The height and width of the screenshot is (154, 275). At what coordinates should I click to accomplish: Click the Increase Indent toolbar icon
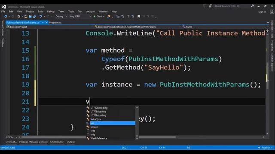pos(133,16)
